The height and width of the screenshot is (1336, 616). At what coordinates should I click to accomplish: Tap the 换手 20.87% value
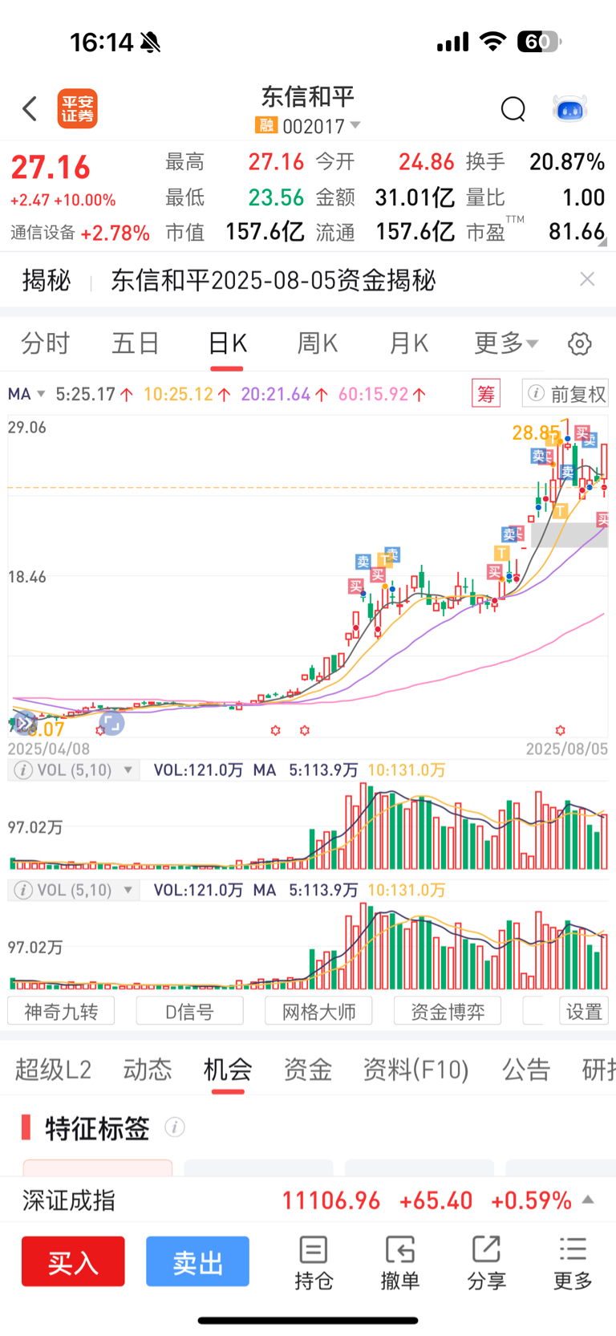pos(566,162)
